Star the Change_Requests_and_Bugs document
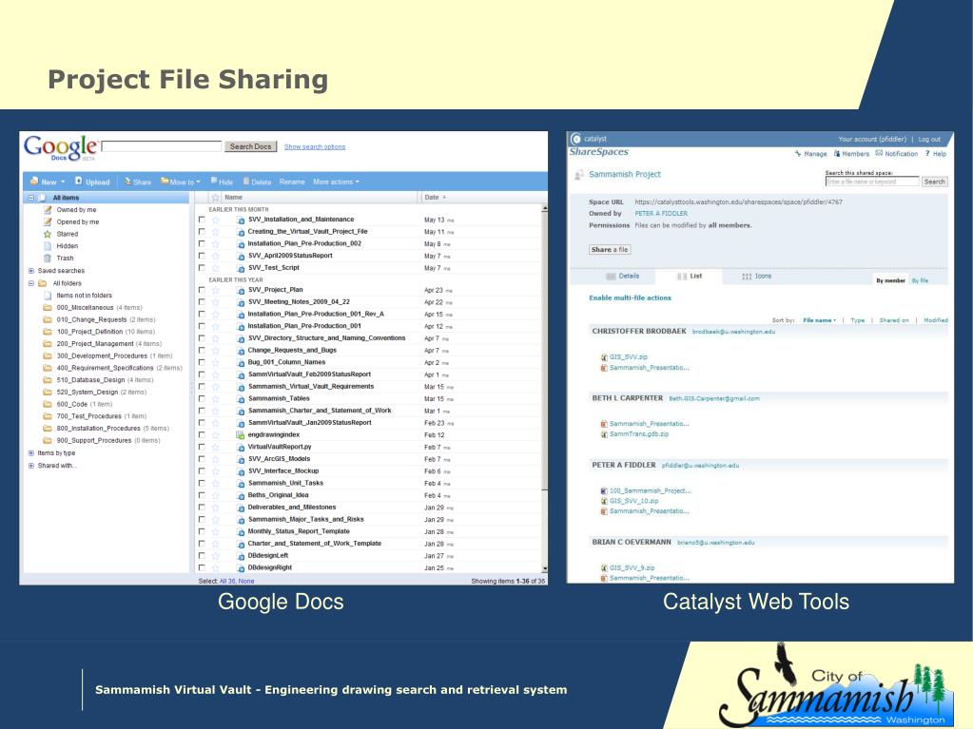 pos(215,350)
